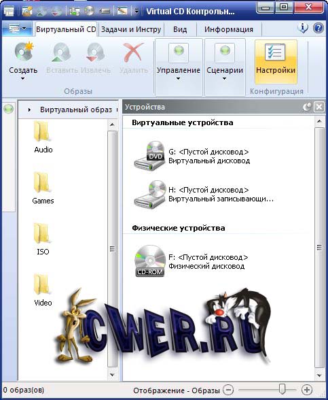
Task: Click the blue help question mark icon
Action: (318, 28)
